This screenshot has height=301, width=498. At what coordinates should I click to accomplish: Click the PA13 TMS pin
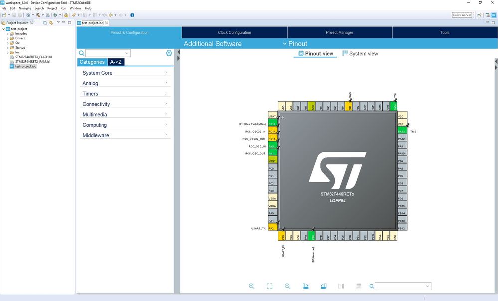pyautogui.click(x=402, y=131)
